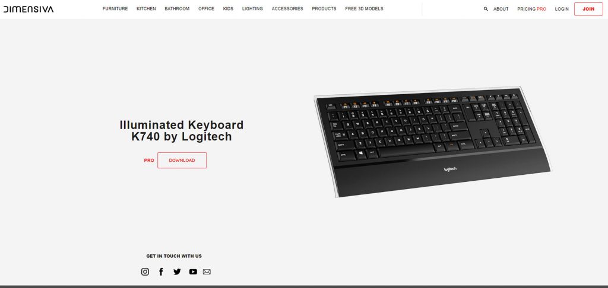Open the Lighting category

pos(252,8)
